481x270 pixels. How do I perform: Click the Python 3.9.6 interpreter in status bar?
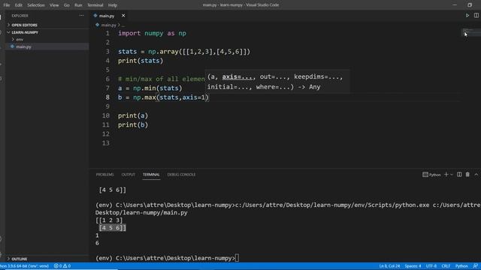pos(25,266)
